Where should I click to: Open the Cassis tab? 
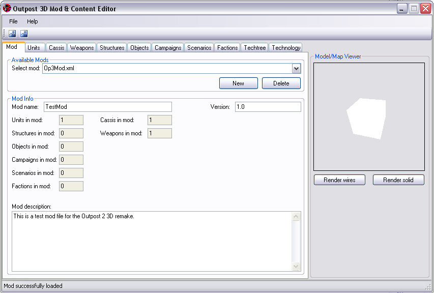56,48
